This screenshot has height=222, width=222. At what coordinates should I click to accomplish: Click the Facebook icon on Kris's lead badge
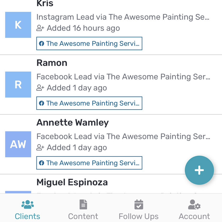tap(42, 43)
